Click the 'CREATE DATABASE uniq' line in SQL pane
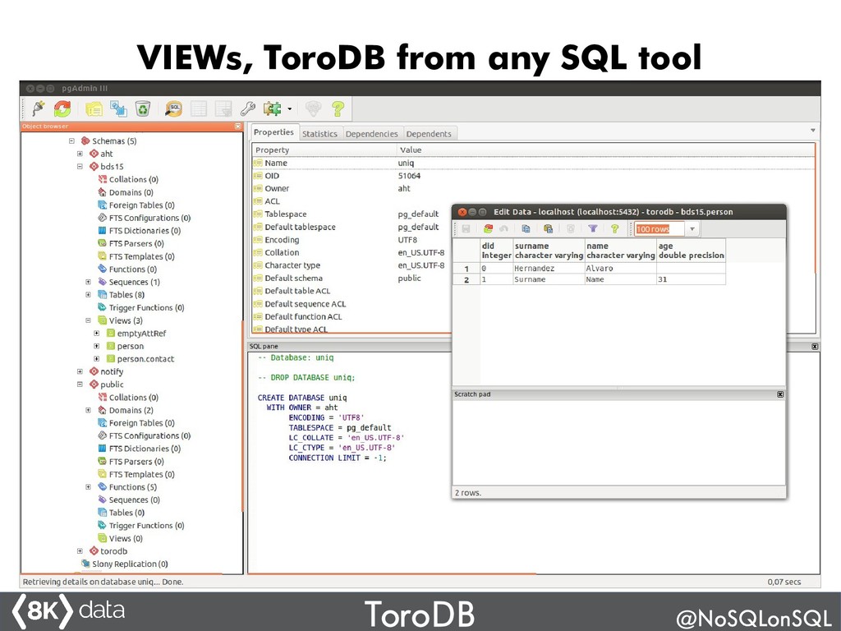 click(x=302, y=398)
